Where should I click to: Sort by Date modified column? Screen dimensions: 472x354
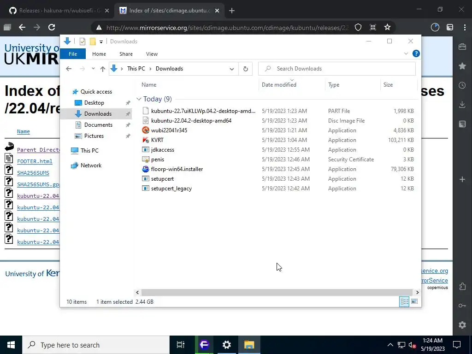[292, 85]
